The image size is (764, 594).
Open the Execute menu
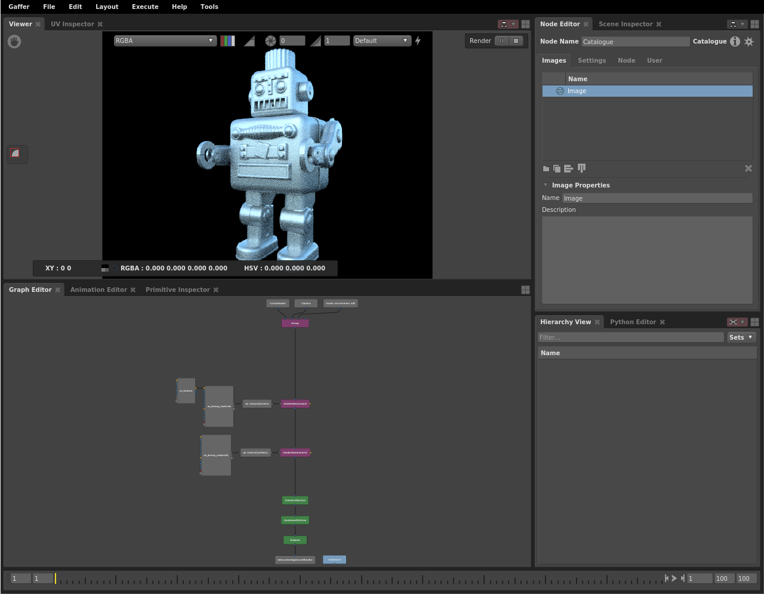pos(145,7)
